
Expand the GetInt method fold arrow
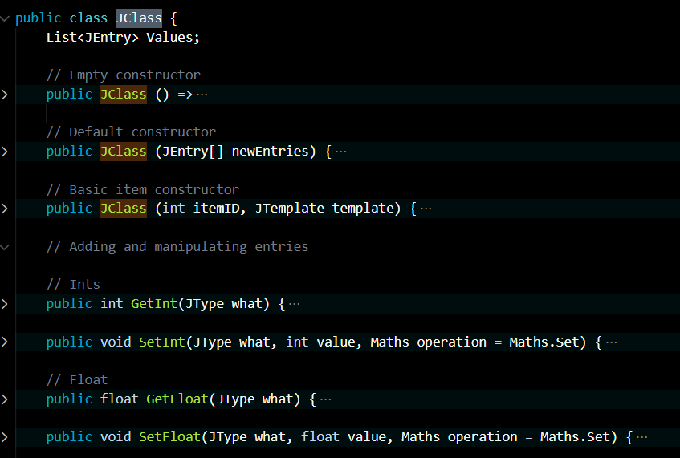click(x=5, y=304)
